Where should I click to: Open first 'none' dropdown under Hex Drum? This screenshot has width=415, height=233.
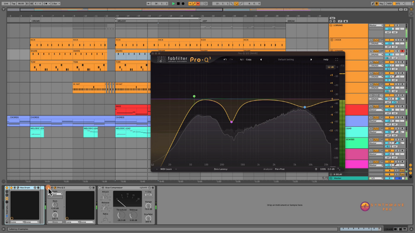pos(17,222)
